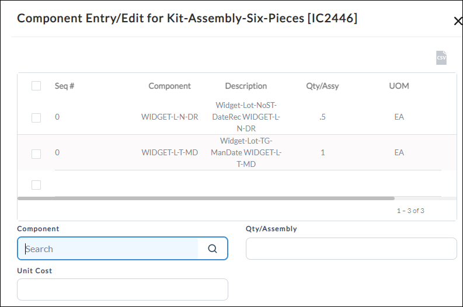Export the component grid via CSV icon
Viewport: 463px width, 307px height.
pyautogui.click(x=441, y=58)
